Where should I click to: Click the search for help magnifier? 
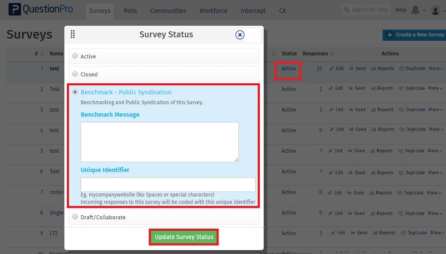tap(346, 10)
